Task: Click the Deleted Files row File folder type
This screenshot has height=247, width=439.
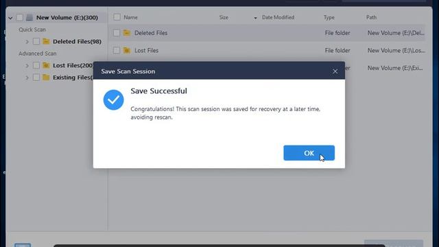Action: pyautogui.click(x=337, y=33)
